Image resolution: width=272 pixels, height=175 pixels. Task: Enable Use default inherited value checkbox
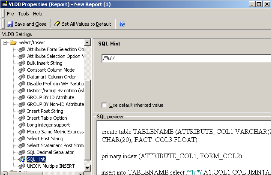pos(104,105)
